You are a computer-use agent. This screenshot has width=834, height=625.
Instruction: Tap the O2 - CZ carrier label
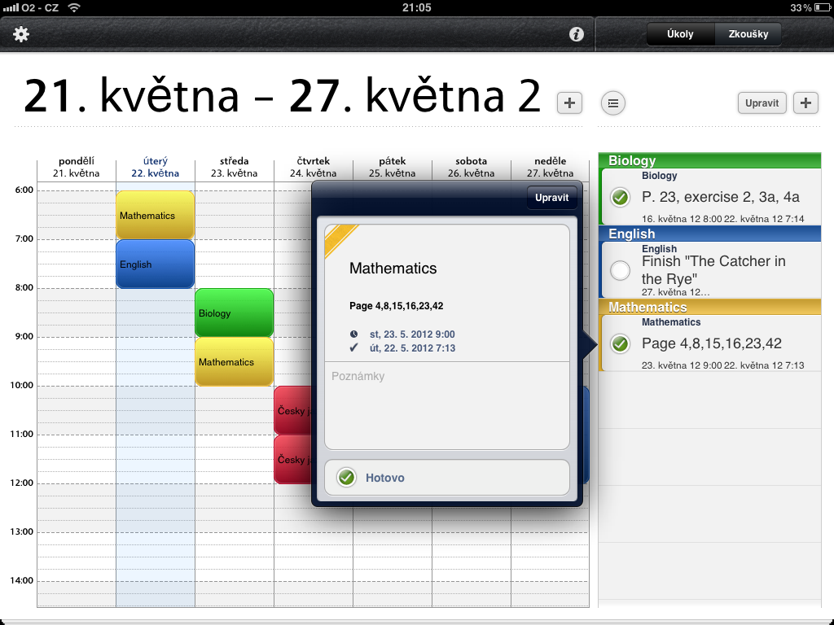[x=40, y=7]
